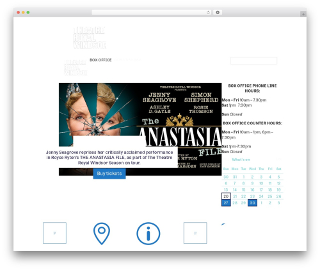Viewport: 320px width, 270px height.
Task: Click the Fri column header in calendar
Action: point(270,169)
